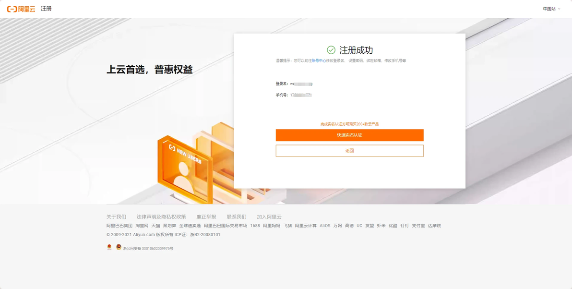The image size is (572, 289).
Task: Open UC footer link
Action: point(359,226)
